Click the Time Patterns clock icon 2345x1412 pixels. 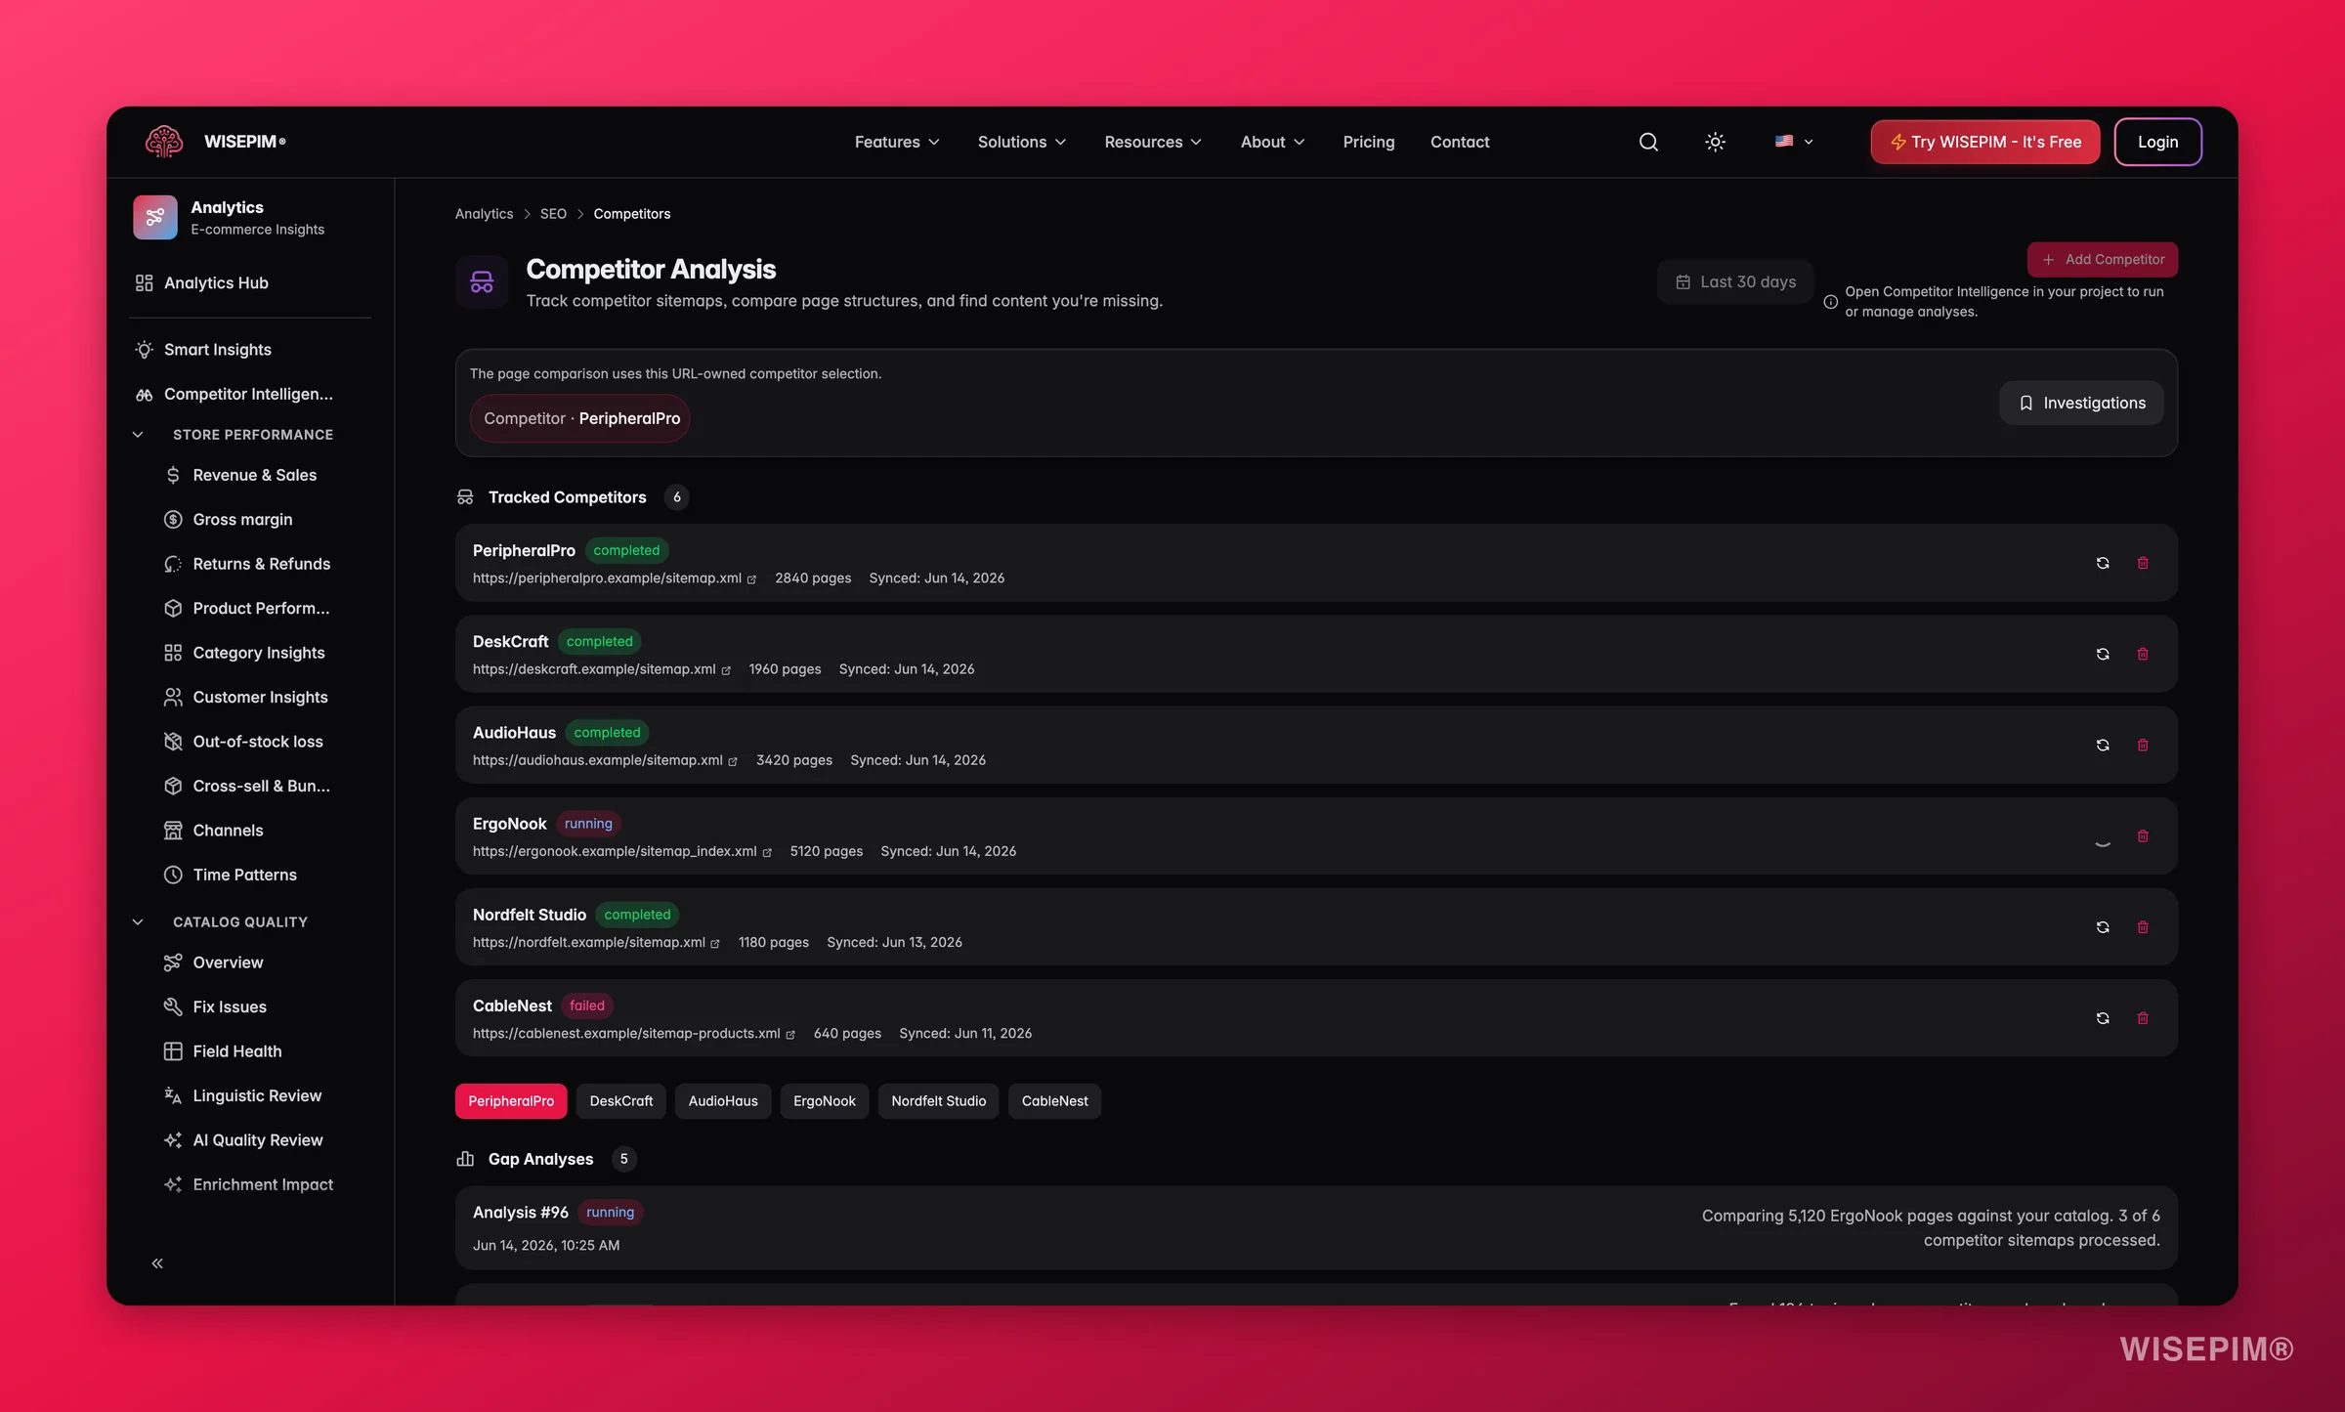click(x=173, y=875)
